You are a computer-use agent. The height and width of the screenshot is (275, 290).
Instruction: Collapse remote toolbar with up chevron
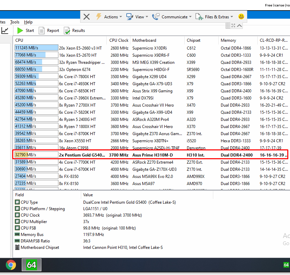pyautogui.click(x=239, y=25)
